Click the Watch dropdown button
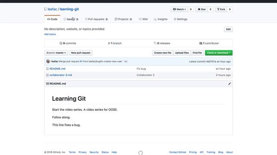The image size is (277, 155). (x=179, y=9)
